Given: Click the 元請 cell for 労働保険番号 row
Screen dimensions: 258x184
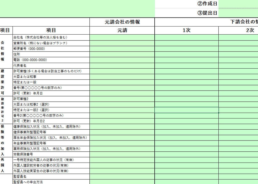Looking at the screenshot, I should 122,154.
